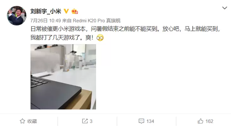Open the laptop photo thumbnail

tap(63, 77)
